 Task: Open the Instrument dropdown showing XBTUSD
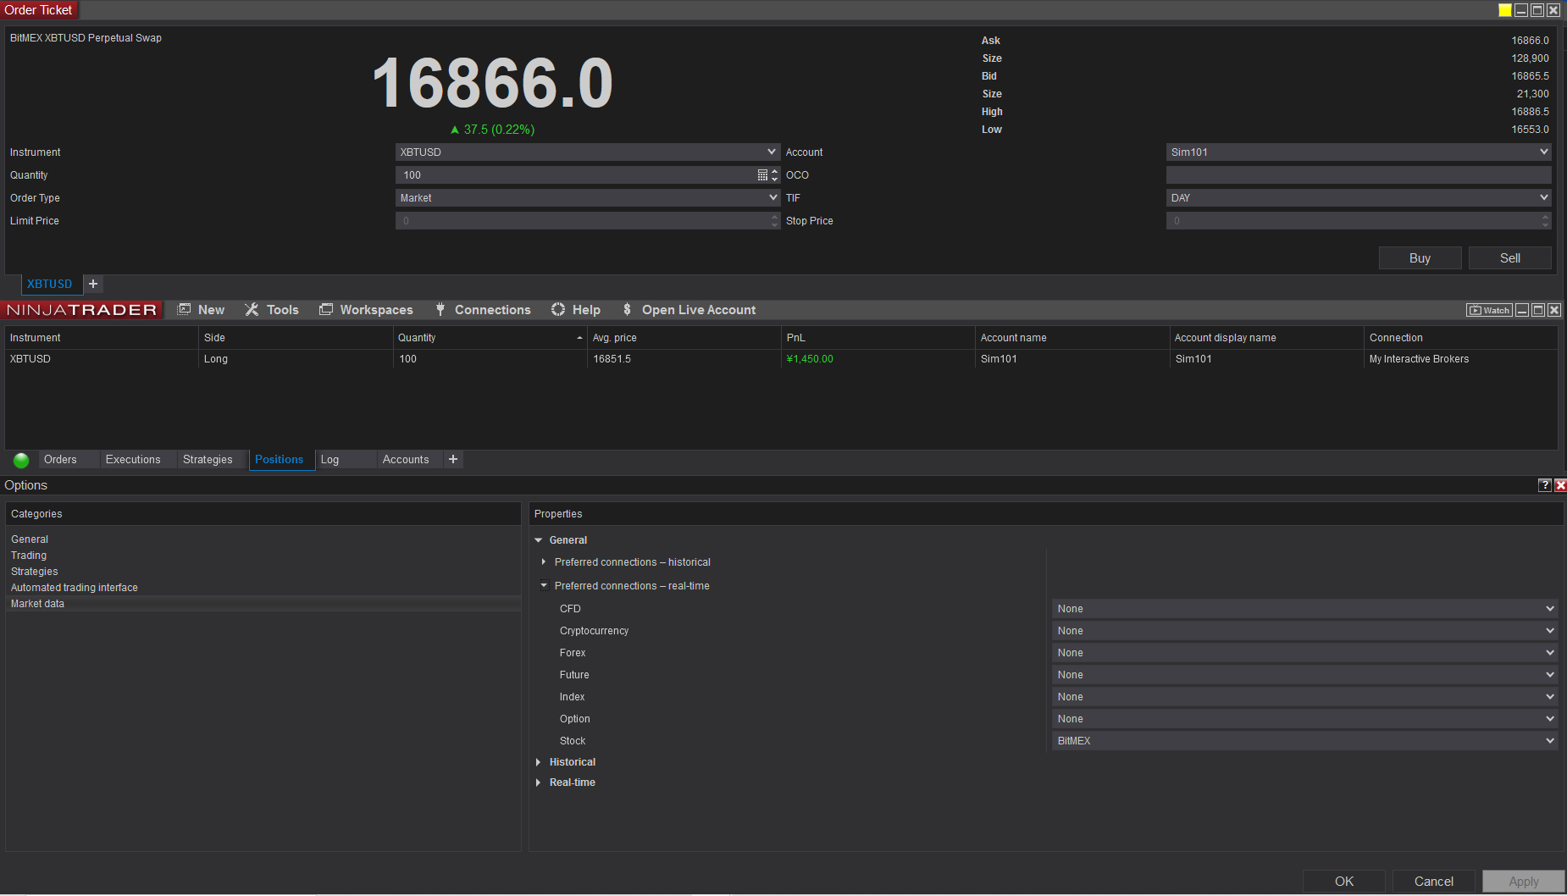point(587,152)
